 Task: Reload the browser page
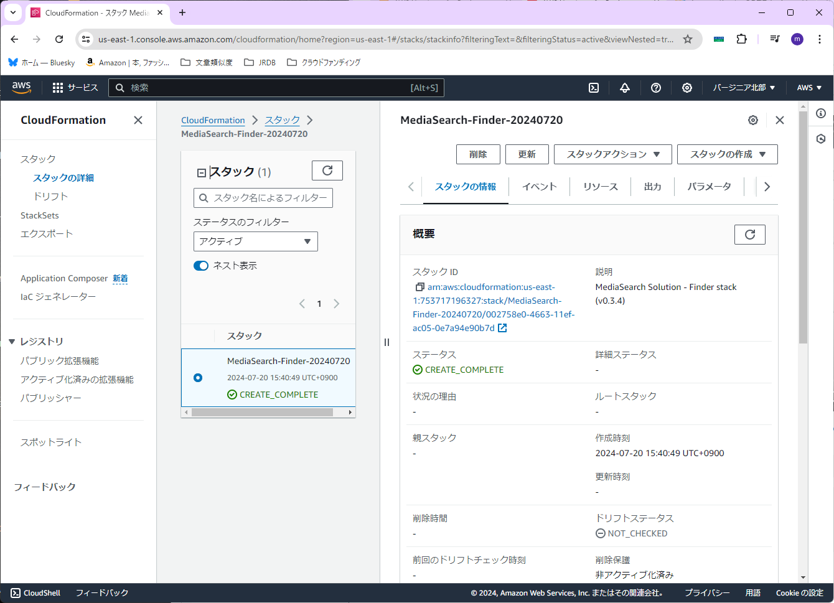59,39
